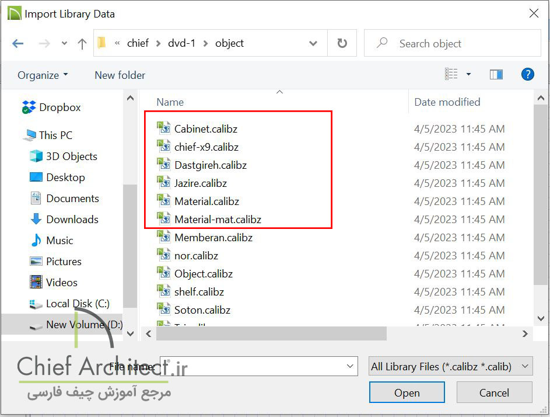This screenshot has height=417, width=550.
Task: Open the 3D Objects folder icon
Action: pos(36,156)
